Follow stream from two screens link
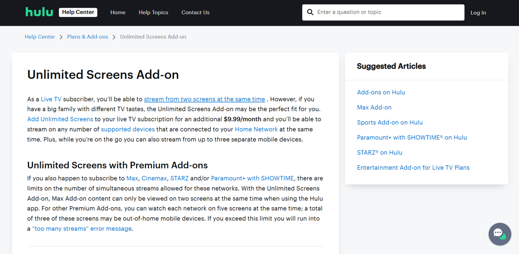 point(204,99)
